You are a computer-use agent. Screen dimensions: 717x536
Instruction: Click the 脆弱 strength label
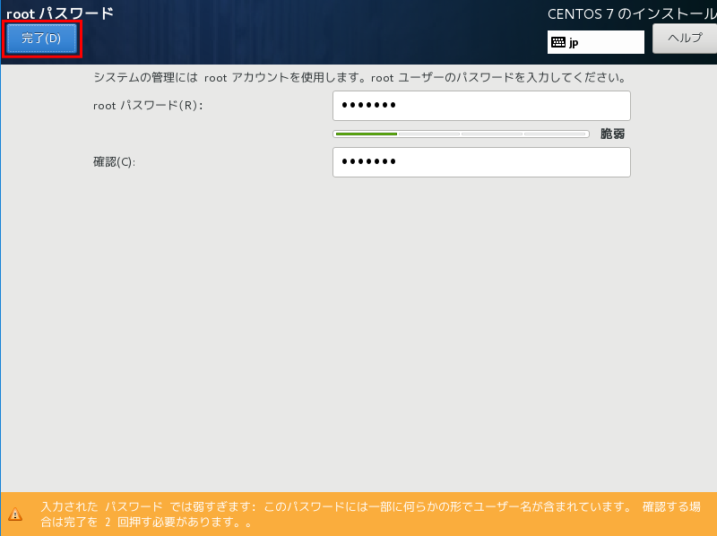coord(612,134)
